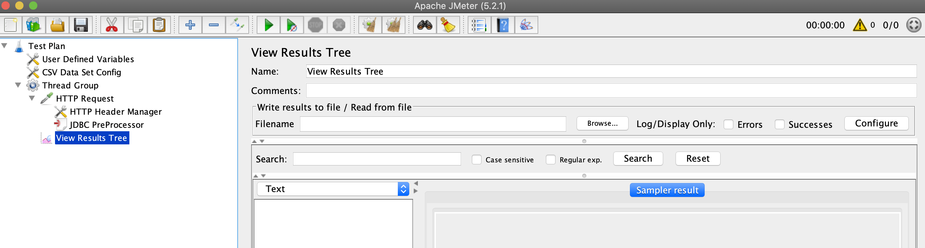Click the Search button
The height and width of the screenshot is (248, 925).
point(638,159)
